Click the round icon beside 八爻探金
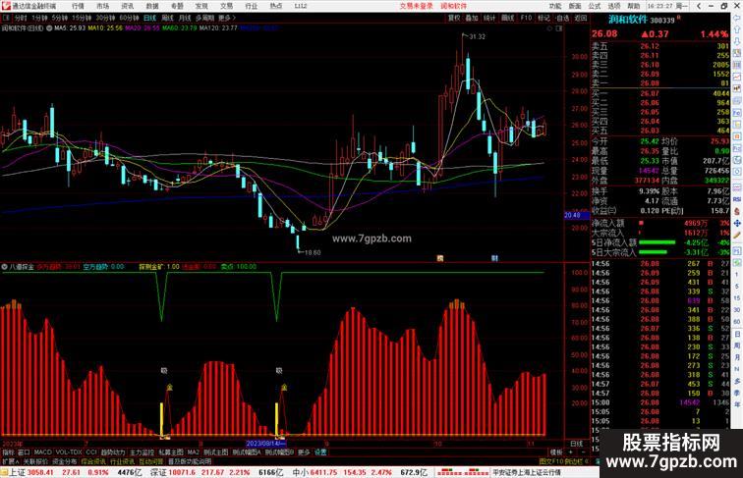 click(x=4, y=267)
